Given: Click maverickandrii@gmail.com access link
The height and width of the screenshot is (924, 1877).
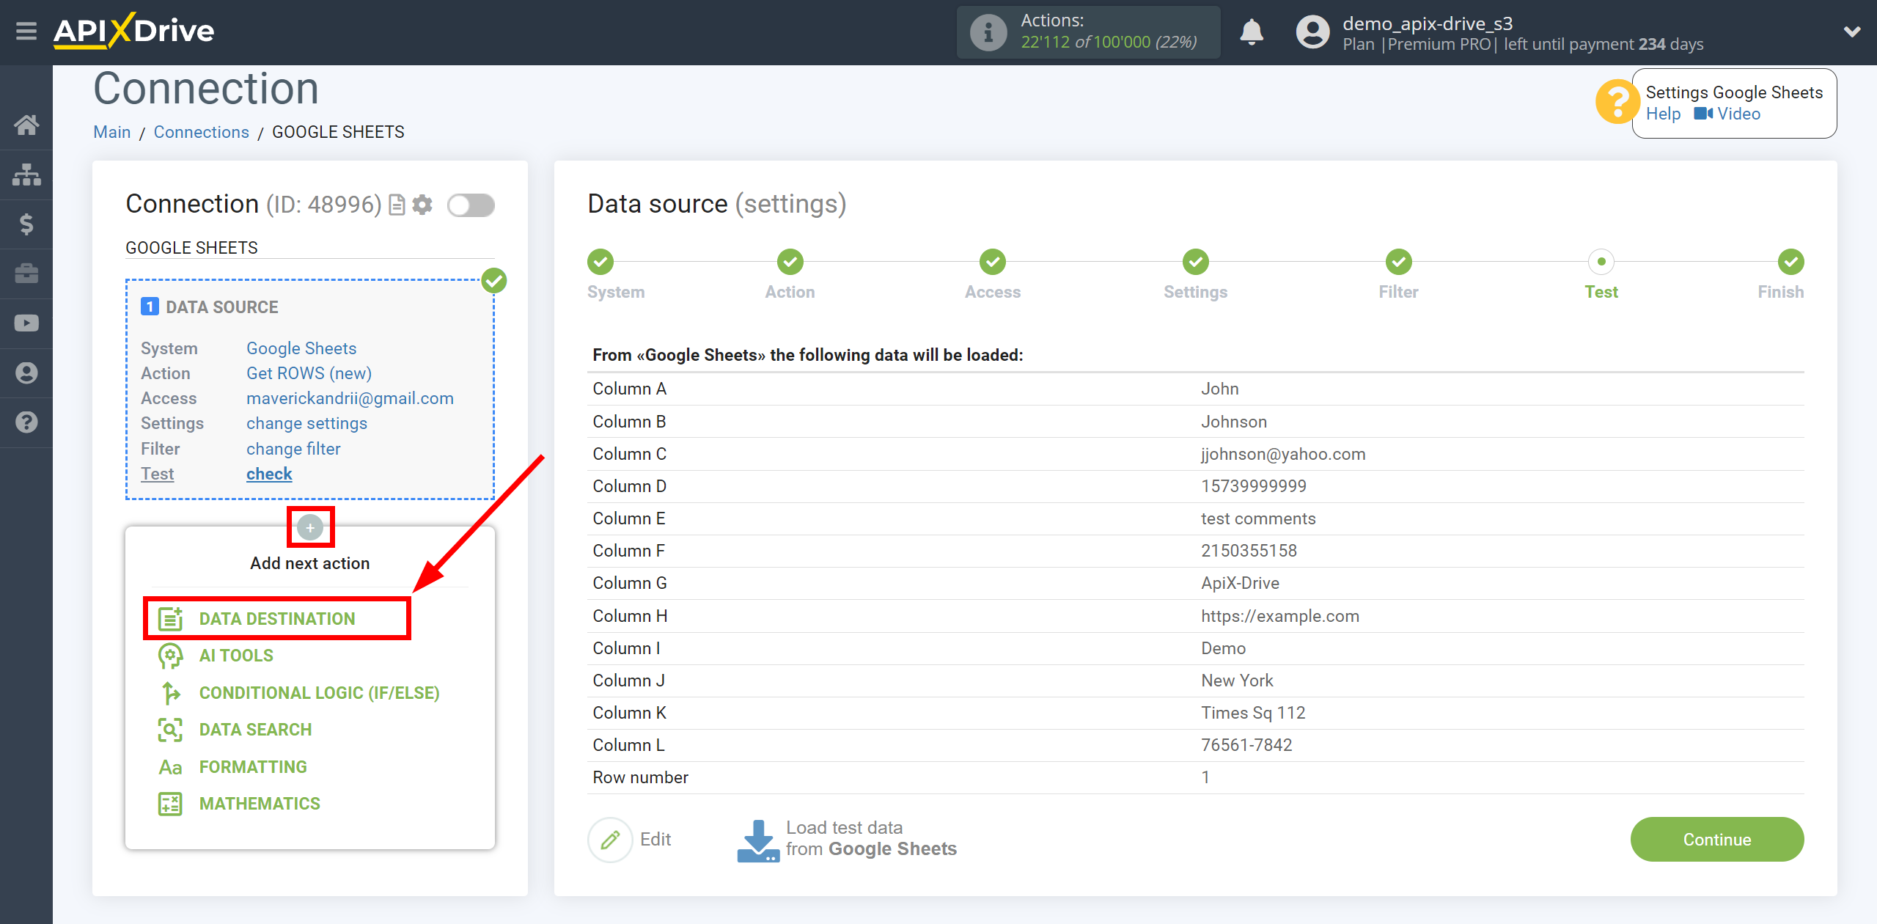Looking at the screenshot, I should pyautogui.click(x=350, y=398).
